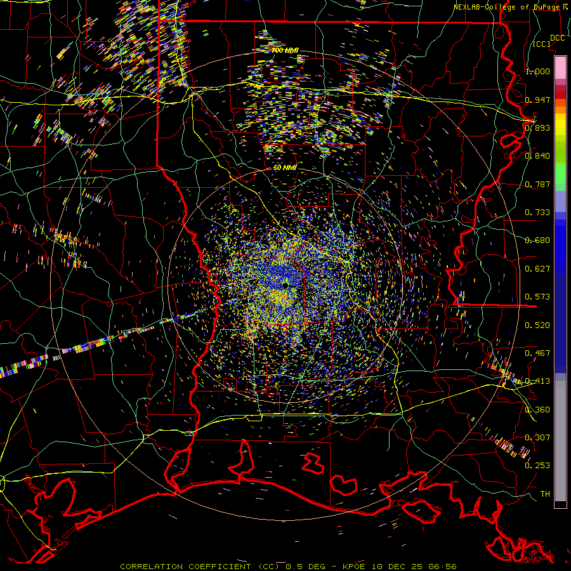Click the 0.627 scale value
This screenshot has height=571, width=571.
[x=537, y=268]
